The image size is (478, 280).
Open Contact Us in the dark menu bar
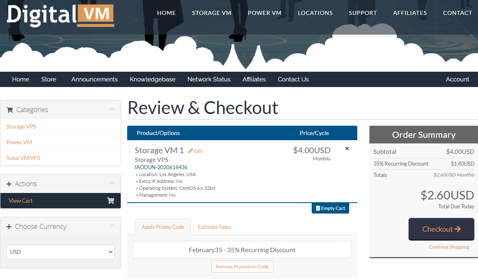point(293,79)
